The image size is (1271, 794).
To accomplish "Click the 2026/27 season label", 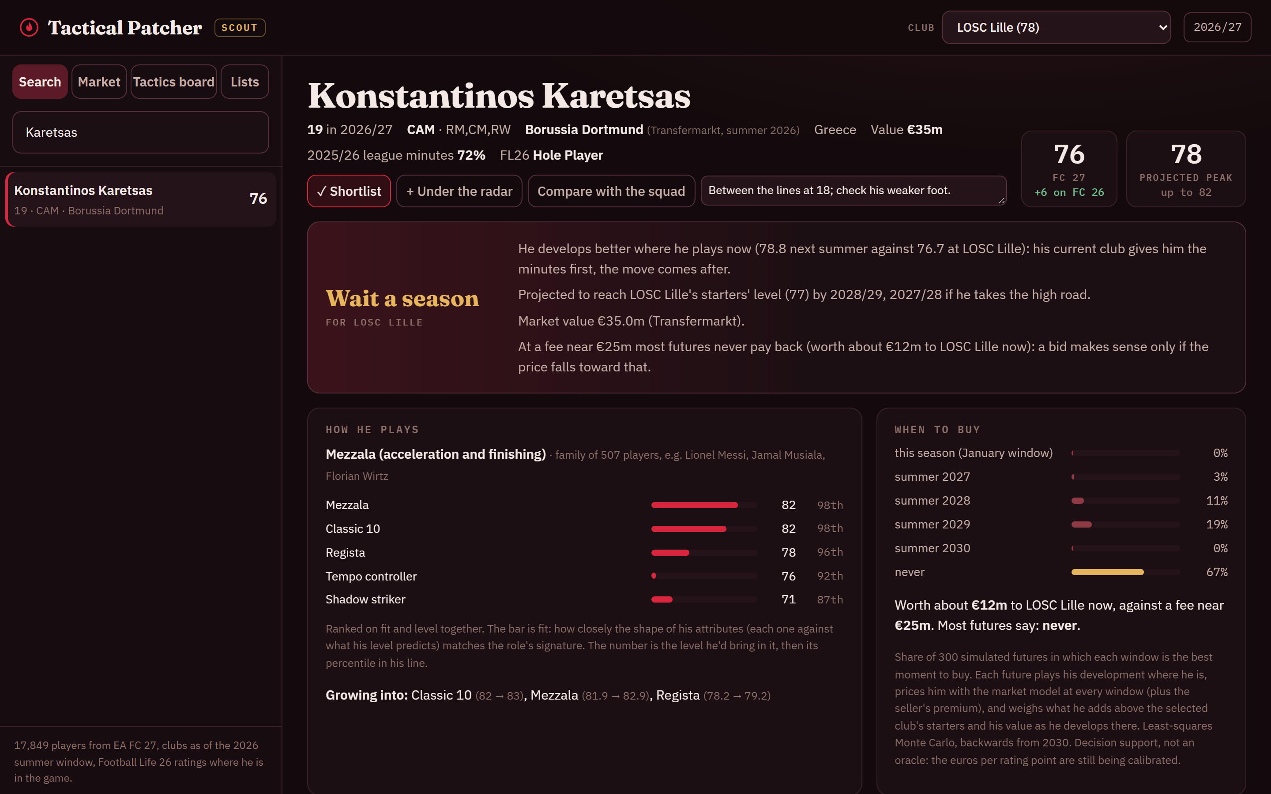I will [x=1217, y=27].
